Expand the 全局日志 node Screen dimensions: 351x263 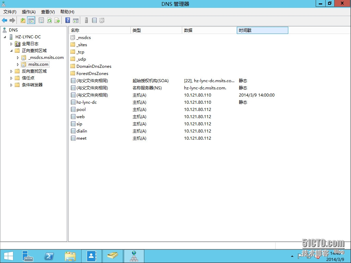pyautogui.click(x=11, y=44)
